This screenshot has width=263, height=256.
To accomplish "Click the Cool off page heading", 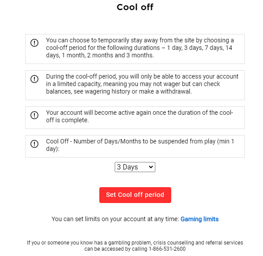I will pos(135,7).
